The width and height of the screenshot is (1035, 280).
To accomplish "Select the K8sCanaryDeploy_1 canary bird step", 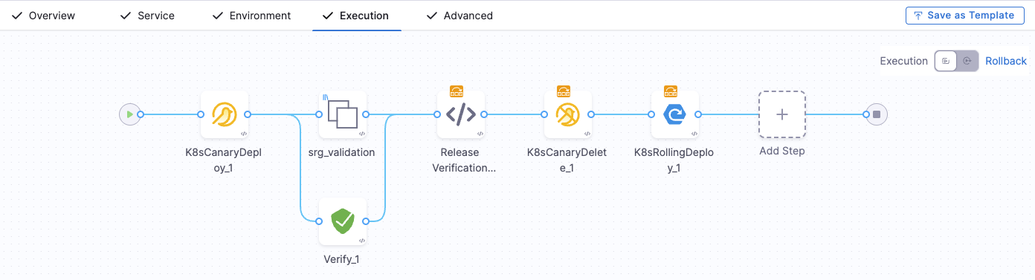I will coord(224,114).
